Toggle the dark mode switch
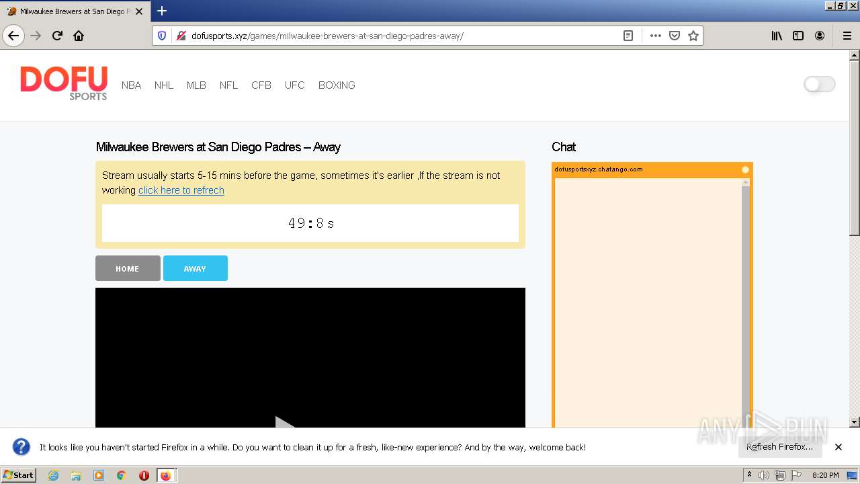The height and width of the screenshot is (484, 860). pos(820,84)
